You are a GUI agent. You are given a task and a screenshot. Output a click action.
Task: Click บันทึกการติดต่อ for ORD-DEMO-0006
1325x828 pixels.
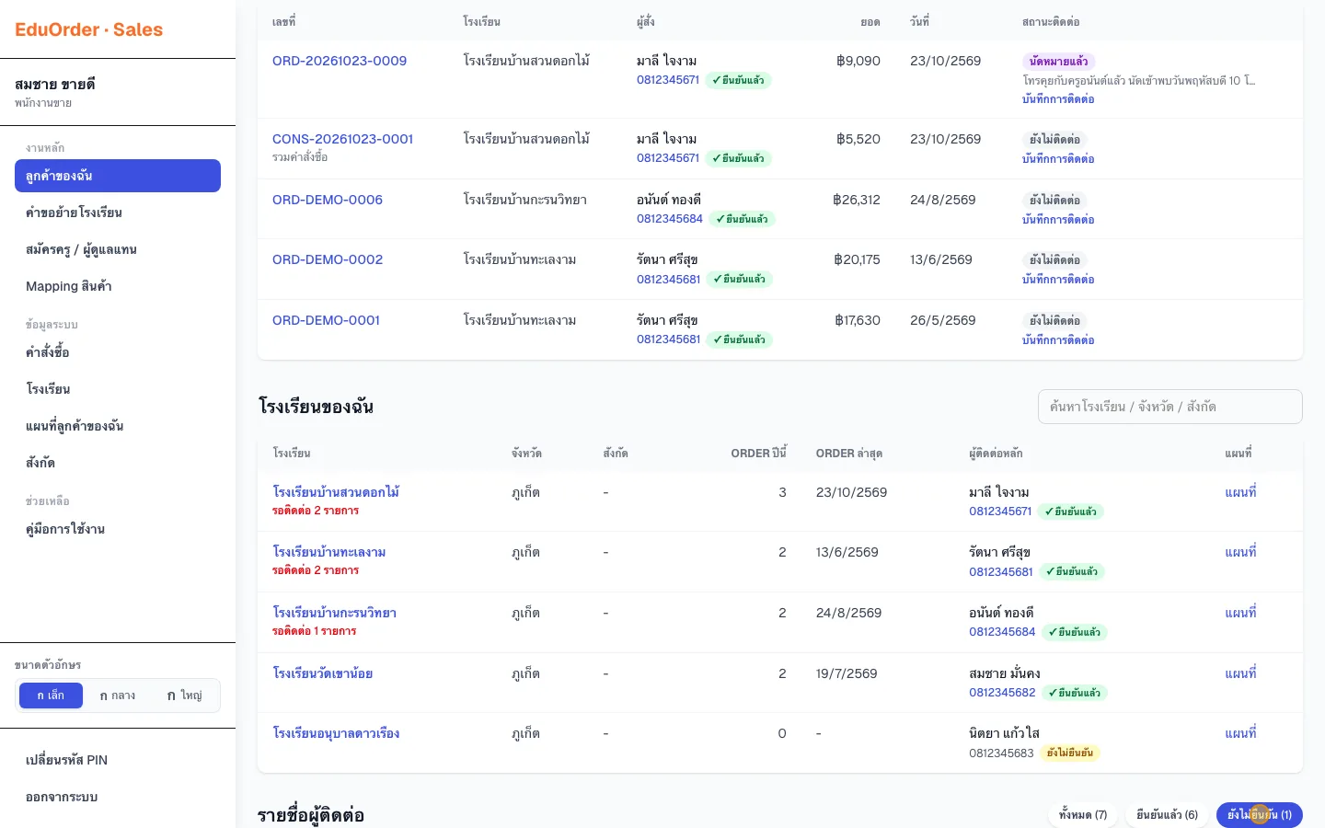pyautogui.click(x=1058, y=220)
